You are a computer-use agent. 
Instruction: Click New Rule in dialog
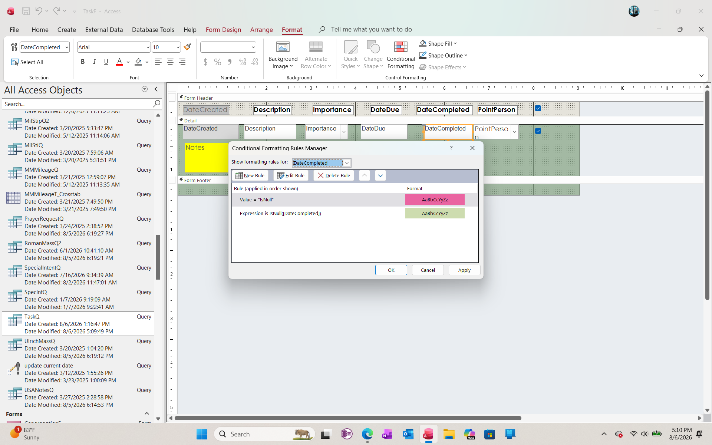pyautogui.click(x=250, y=175)
